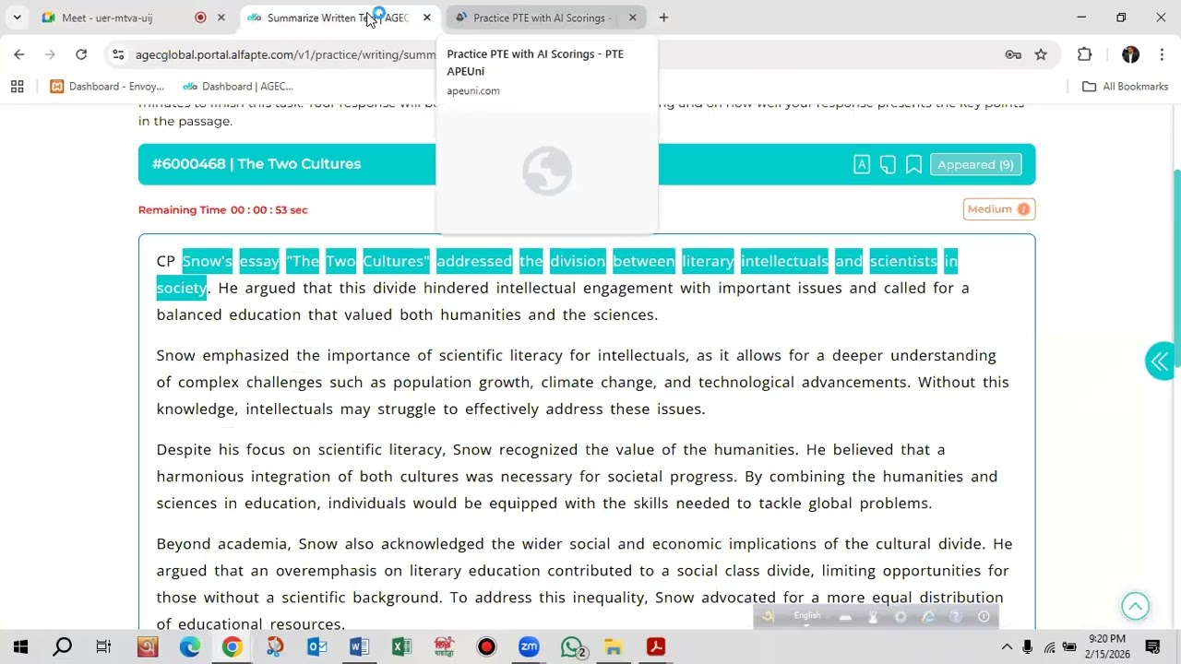The width and height of the screenshot is (1181, 664).
Task: Click the translate 'A' icon in question header
Action: [861, 164]
